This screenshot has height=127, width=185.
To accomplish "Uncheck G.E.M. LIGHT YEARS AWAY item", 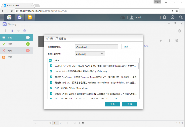I will 51,66.
